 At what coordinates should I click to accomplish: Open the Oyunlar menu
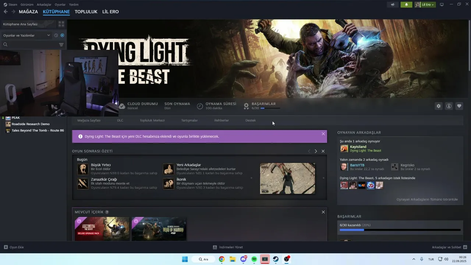tap(60, 4)
